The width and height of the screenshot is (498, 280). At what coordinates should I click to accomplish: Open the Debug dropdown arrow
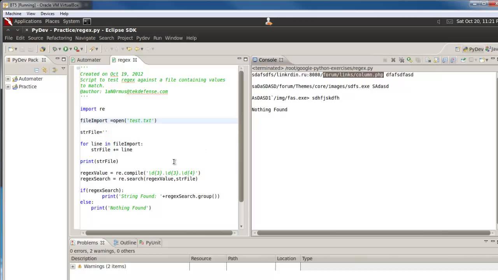pyautogui.click(x=60, y=49)
